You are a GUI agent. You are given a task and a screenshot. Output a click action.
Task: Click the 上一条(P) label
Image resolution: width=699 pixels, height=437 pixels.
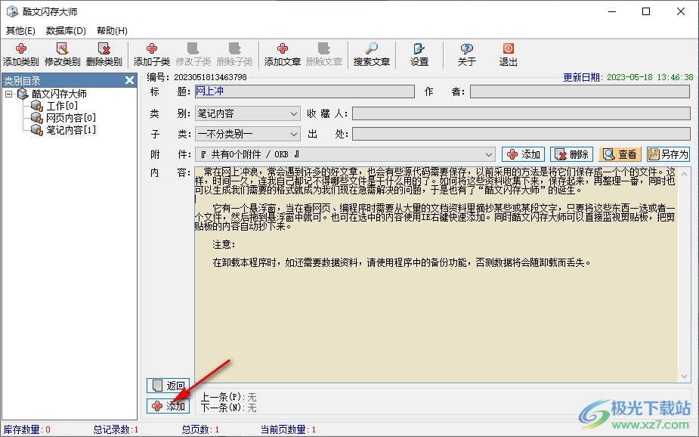click(x=224, y=397)
